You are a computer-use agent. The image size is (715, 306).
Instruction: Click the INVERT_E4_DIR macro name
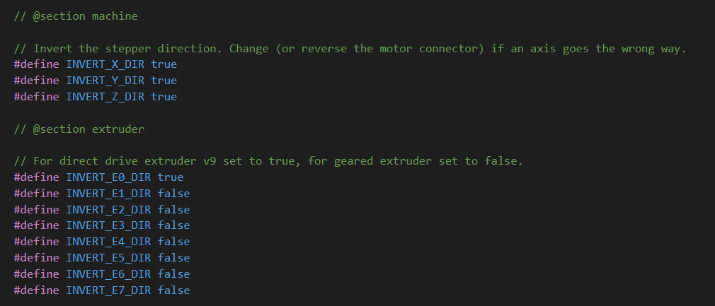[108, 242]
